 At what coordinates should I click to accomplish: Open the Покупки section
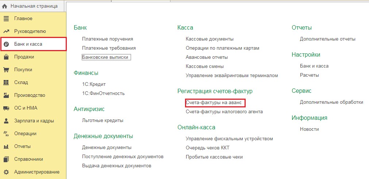[33, 70]
